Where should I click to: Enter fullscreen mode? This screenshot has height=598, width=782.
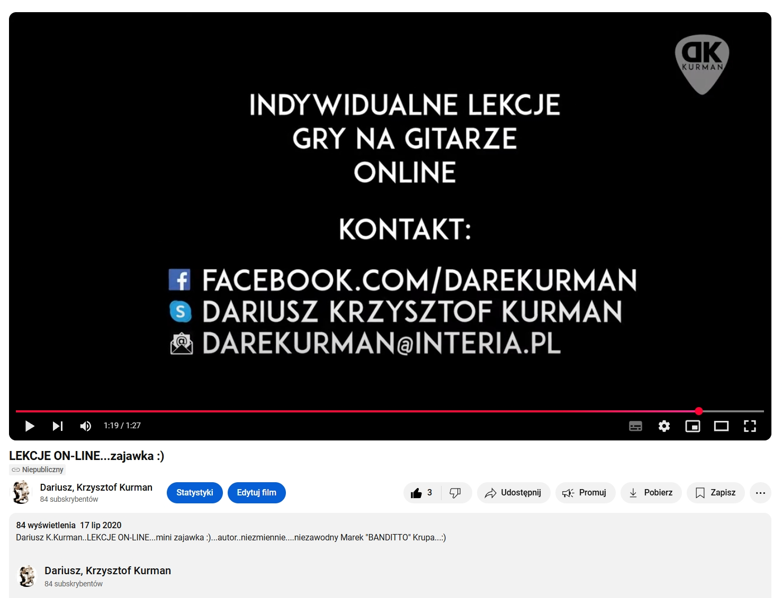click(x=750, y=426)
